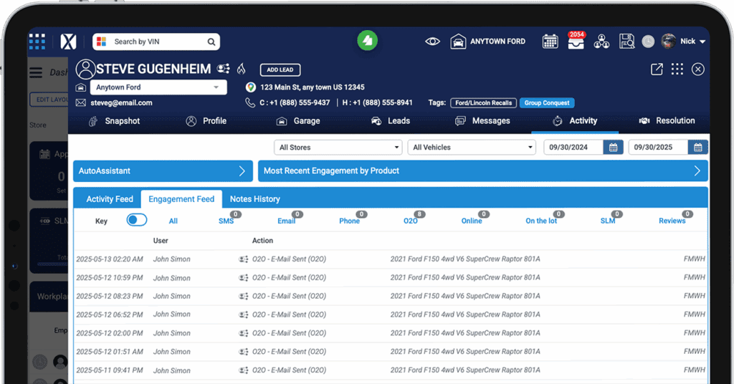This screenshot has width=734, height=384.
Task: Select the Group Conquest tag
Action: point(547,103)
